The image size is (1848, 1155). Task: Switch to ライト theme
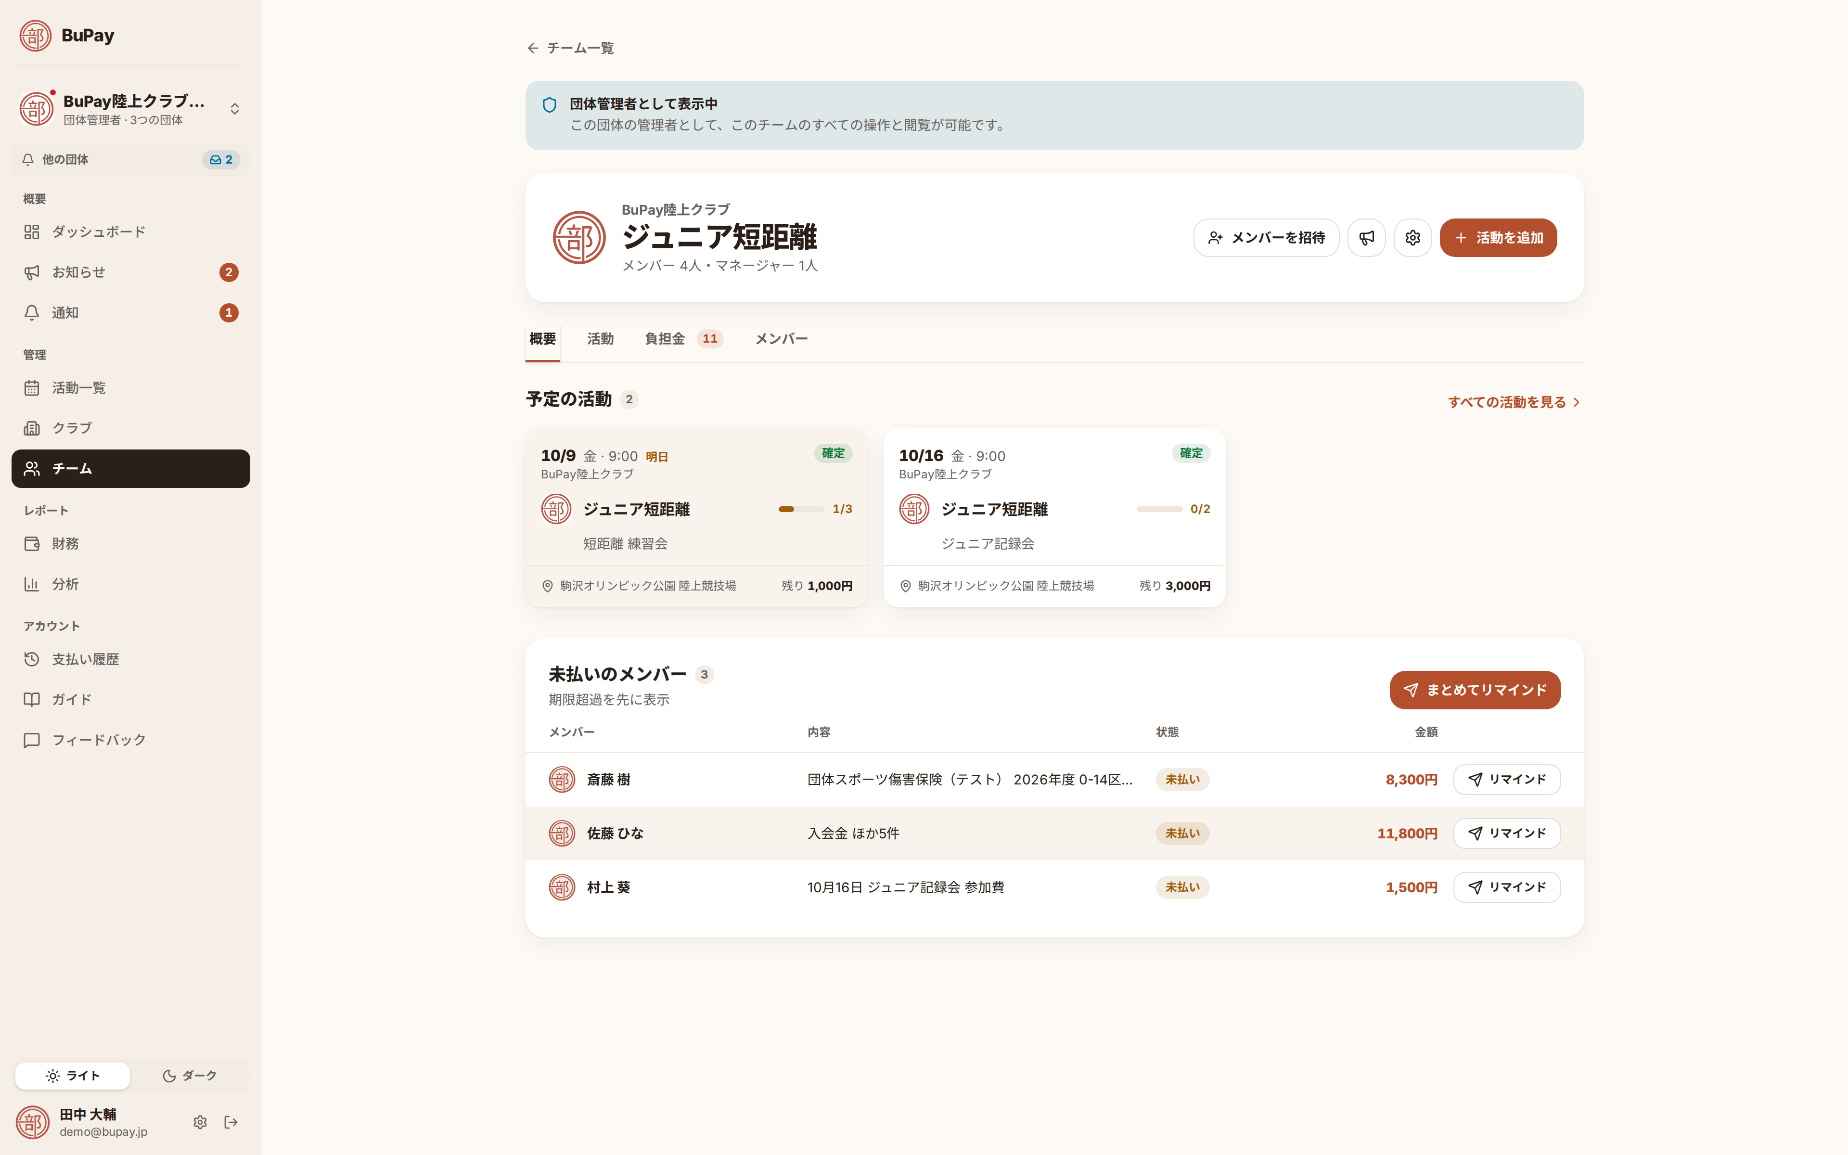click(x=73, y=1076)
